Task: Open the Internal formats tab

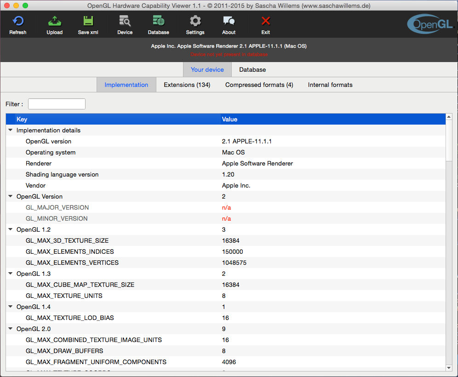Action: click(330, 85)
